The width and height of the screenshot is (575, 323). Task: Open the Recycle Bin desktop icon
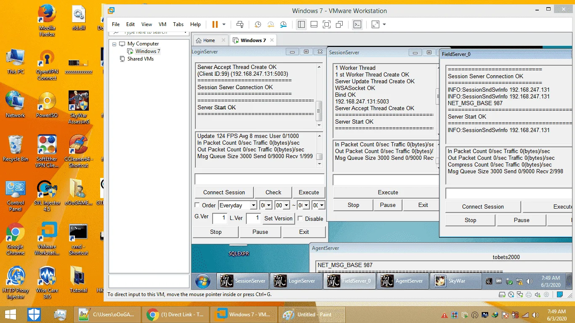coord(16,148)
